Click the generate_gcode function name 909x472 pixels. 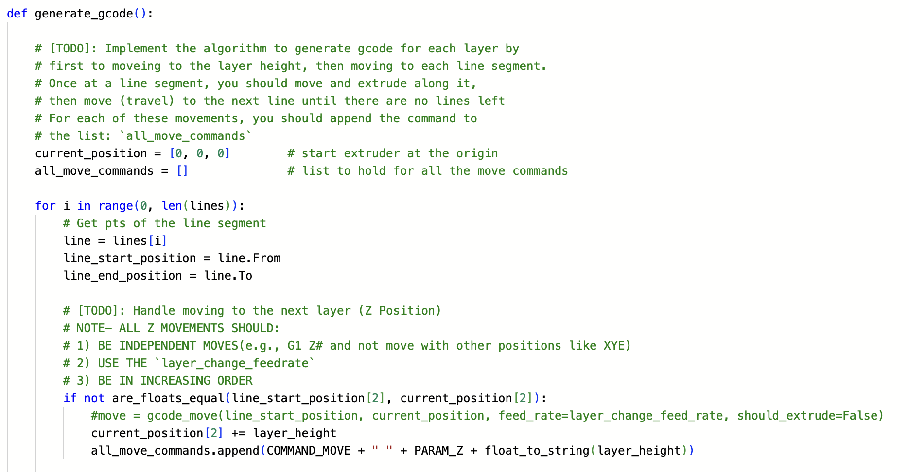[x=84, y=14]
